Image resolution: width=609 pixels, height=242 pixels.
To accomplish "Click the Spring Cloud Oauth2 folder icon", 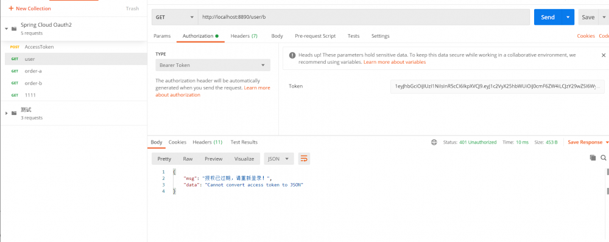I will 14,29.
